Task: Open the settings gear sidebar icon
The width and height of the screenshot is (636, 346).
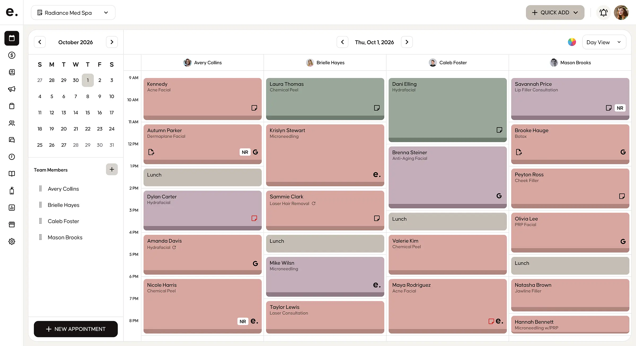Action: pos(12,242)
